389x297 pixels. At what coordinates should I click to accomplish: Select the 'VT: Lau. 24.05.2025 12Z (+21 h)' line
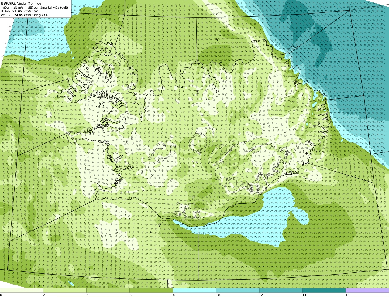click(25, 15)
